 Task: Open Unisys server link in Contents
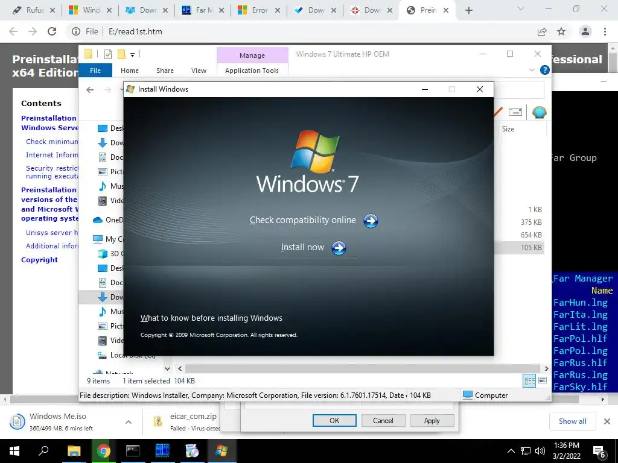[x=52, y=233]
